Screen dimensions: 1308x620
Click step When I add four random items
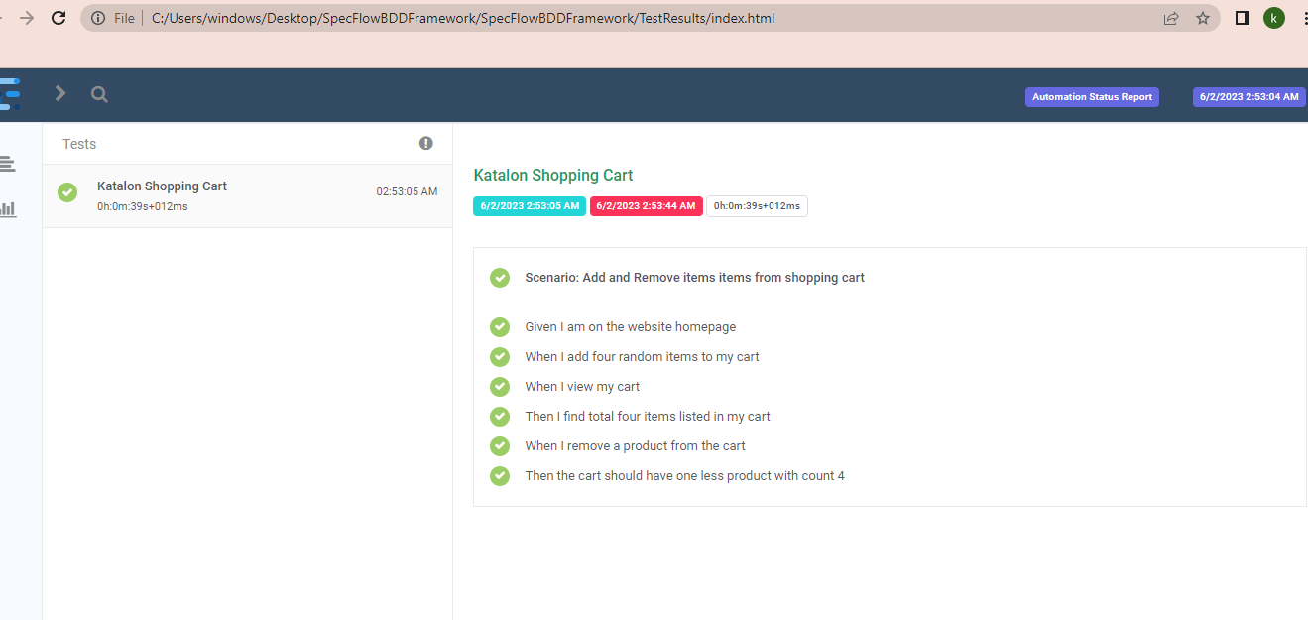pos(643,357)
